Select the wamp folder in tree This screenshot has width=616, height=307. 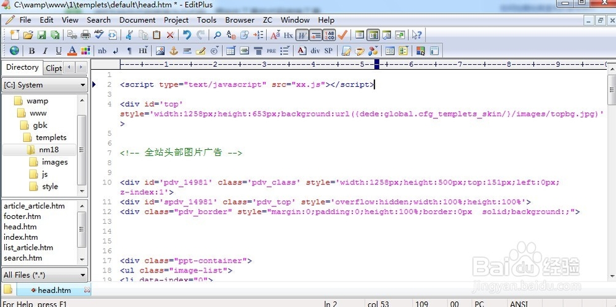pos(38,101)
